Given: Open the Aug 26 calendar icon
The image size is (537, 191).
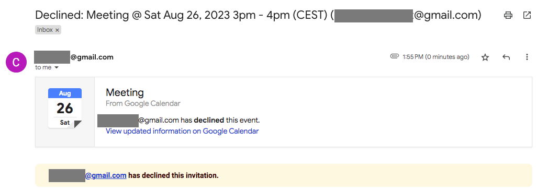Looking at the screenshot, I should click(x=65, y=108).
